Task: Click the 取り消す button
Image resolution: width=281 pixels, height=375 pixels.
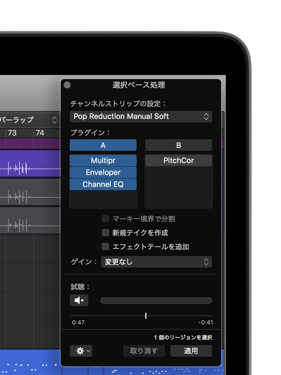Action: [x=144, y=351]
